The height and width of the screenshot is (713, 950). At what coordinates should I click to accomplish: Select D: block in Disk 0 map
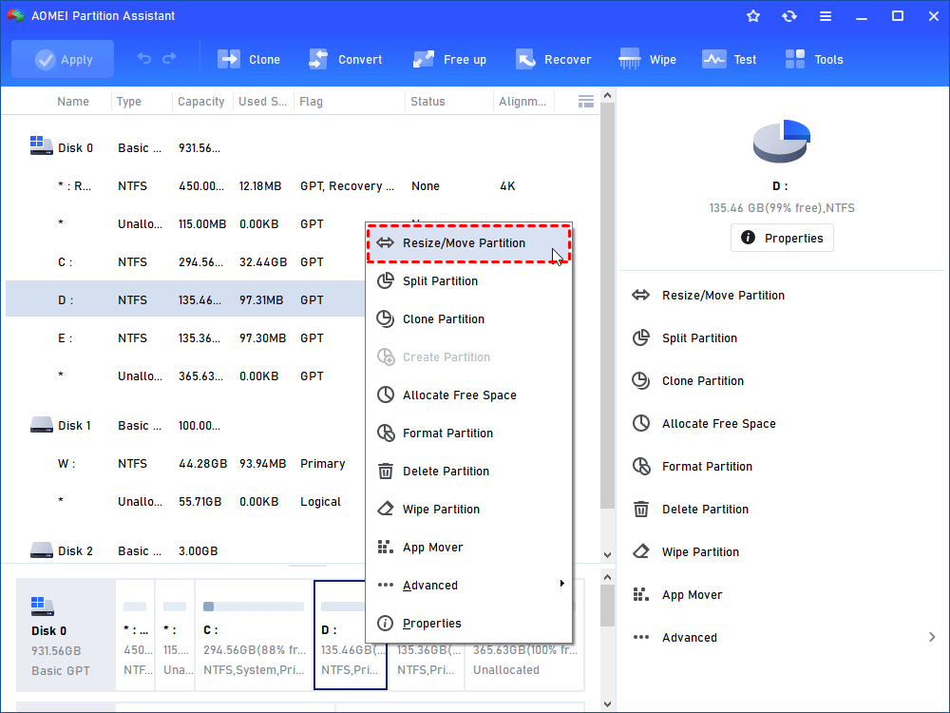click(x=351, y=635)
